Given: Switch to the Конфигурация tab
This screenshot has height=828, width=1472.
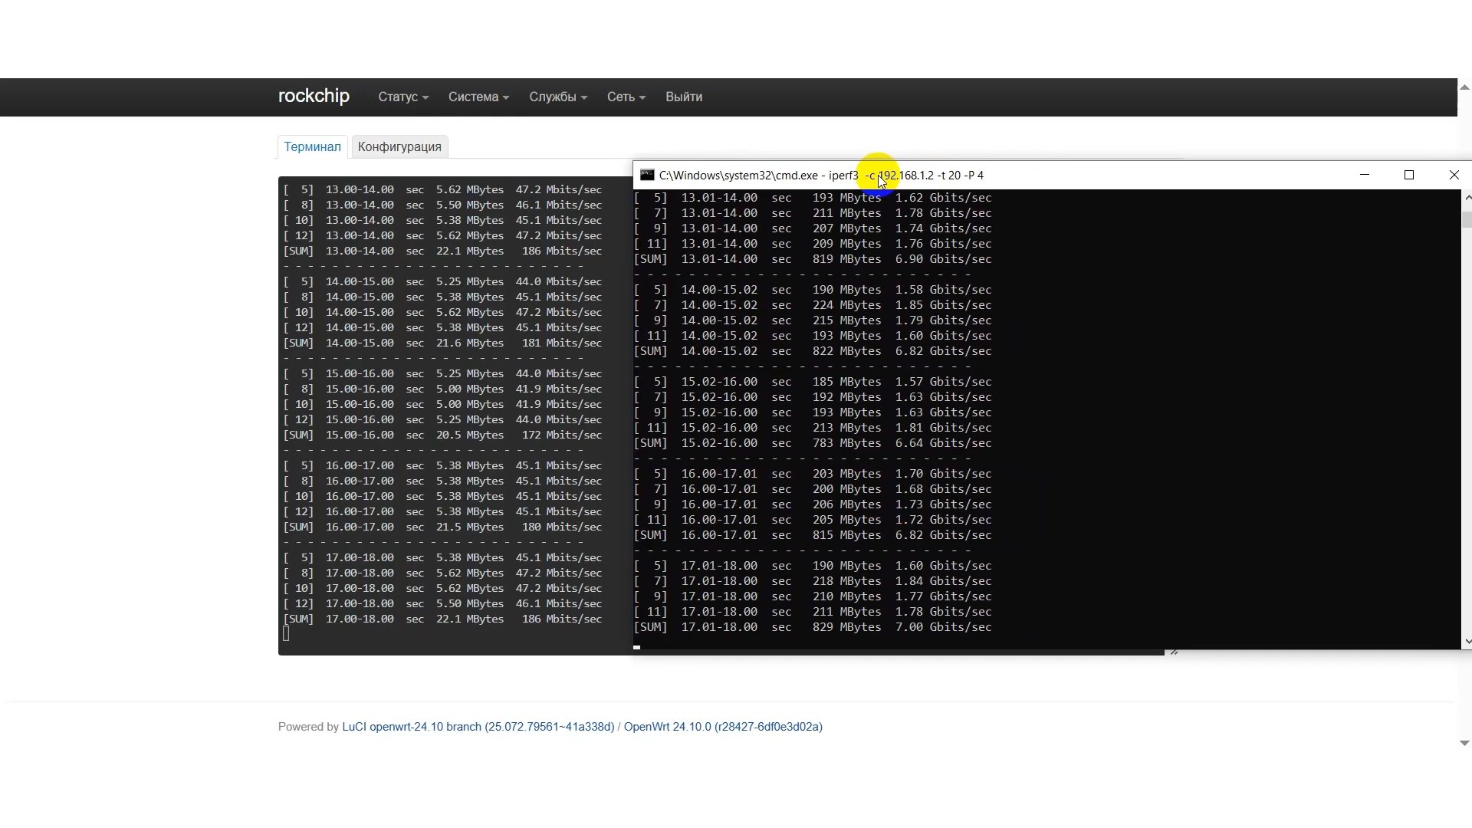Looking at the screenshot, I should (399, 146).
